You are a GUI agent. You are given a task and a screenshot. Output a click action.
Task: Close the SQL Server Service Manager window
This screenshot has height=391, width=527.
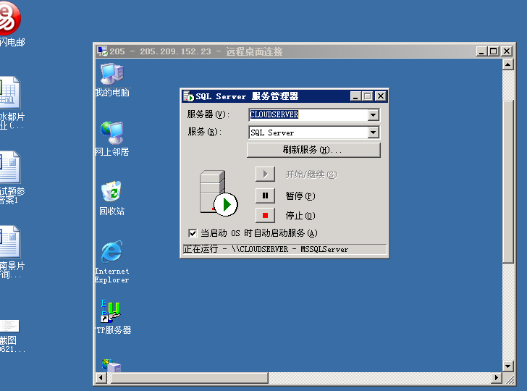coord(381,96)
